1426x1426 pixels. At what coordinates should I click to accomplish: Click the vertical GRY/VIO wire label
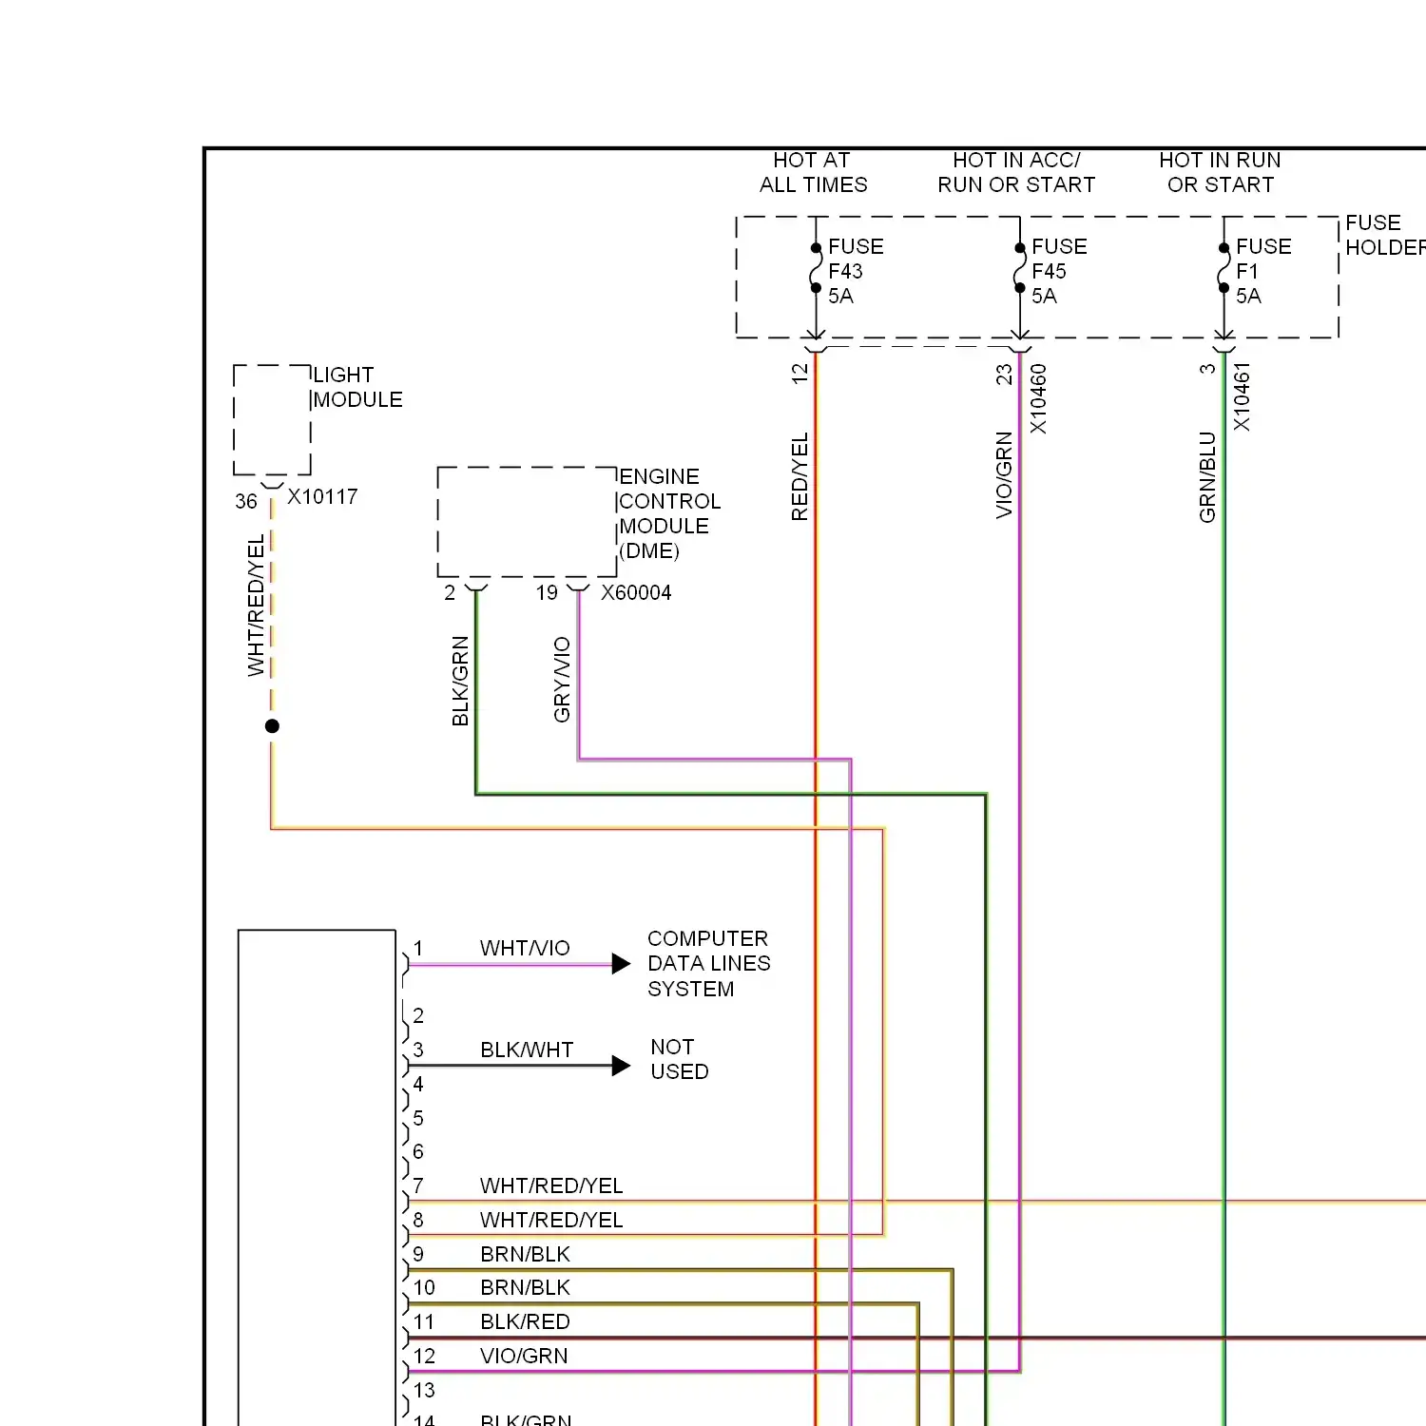pos(562,679)
